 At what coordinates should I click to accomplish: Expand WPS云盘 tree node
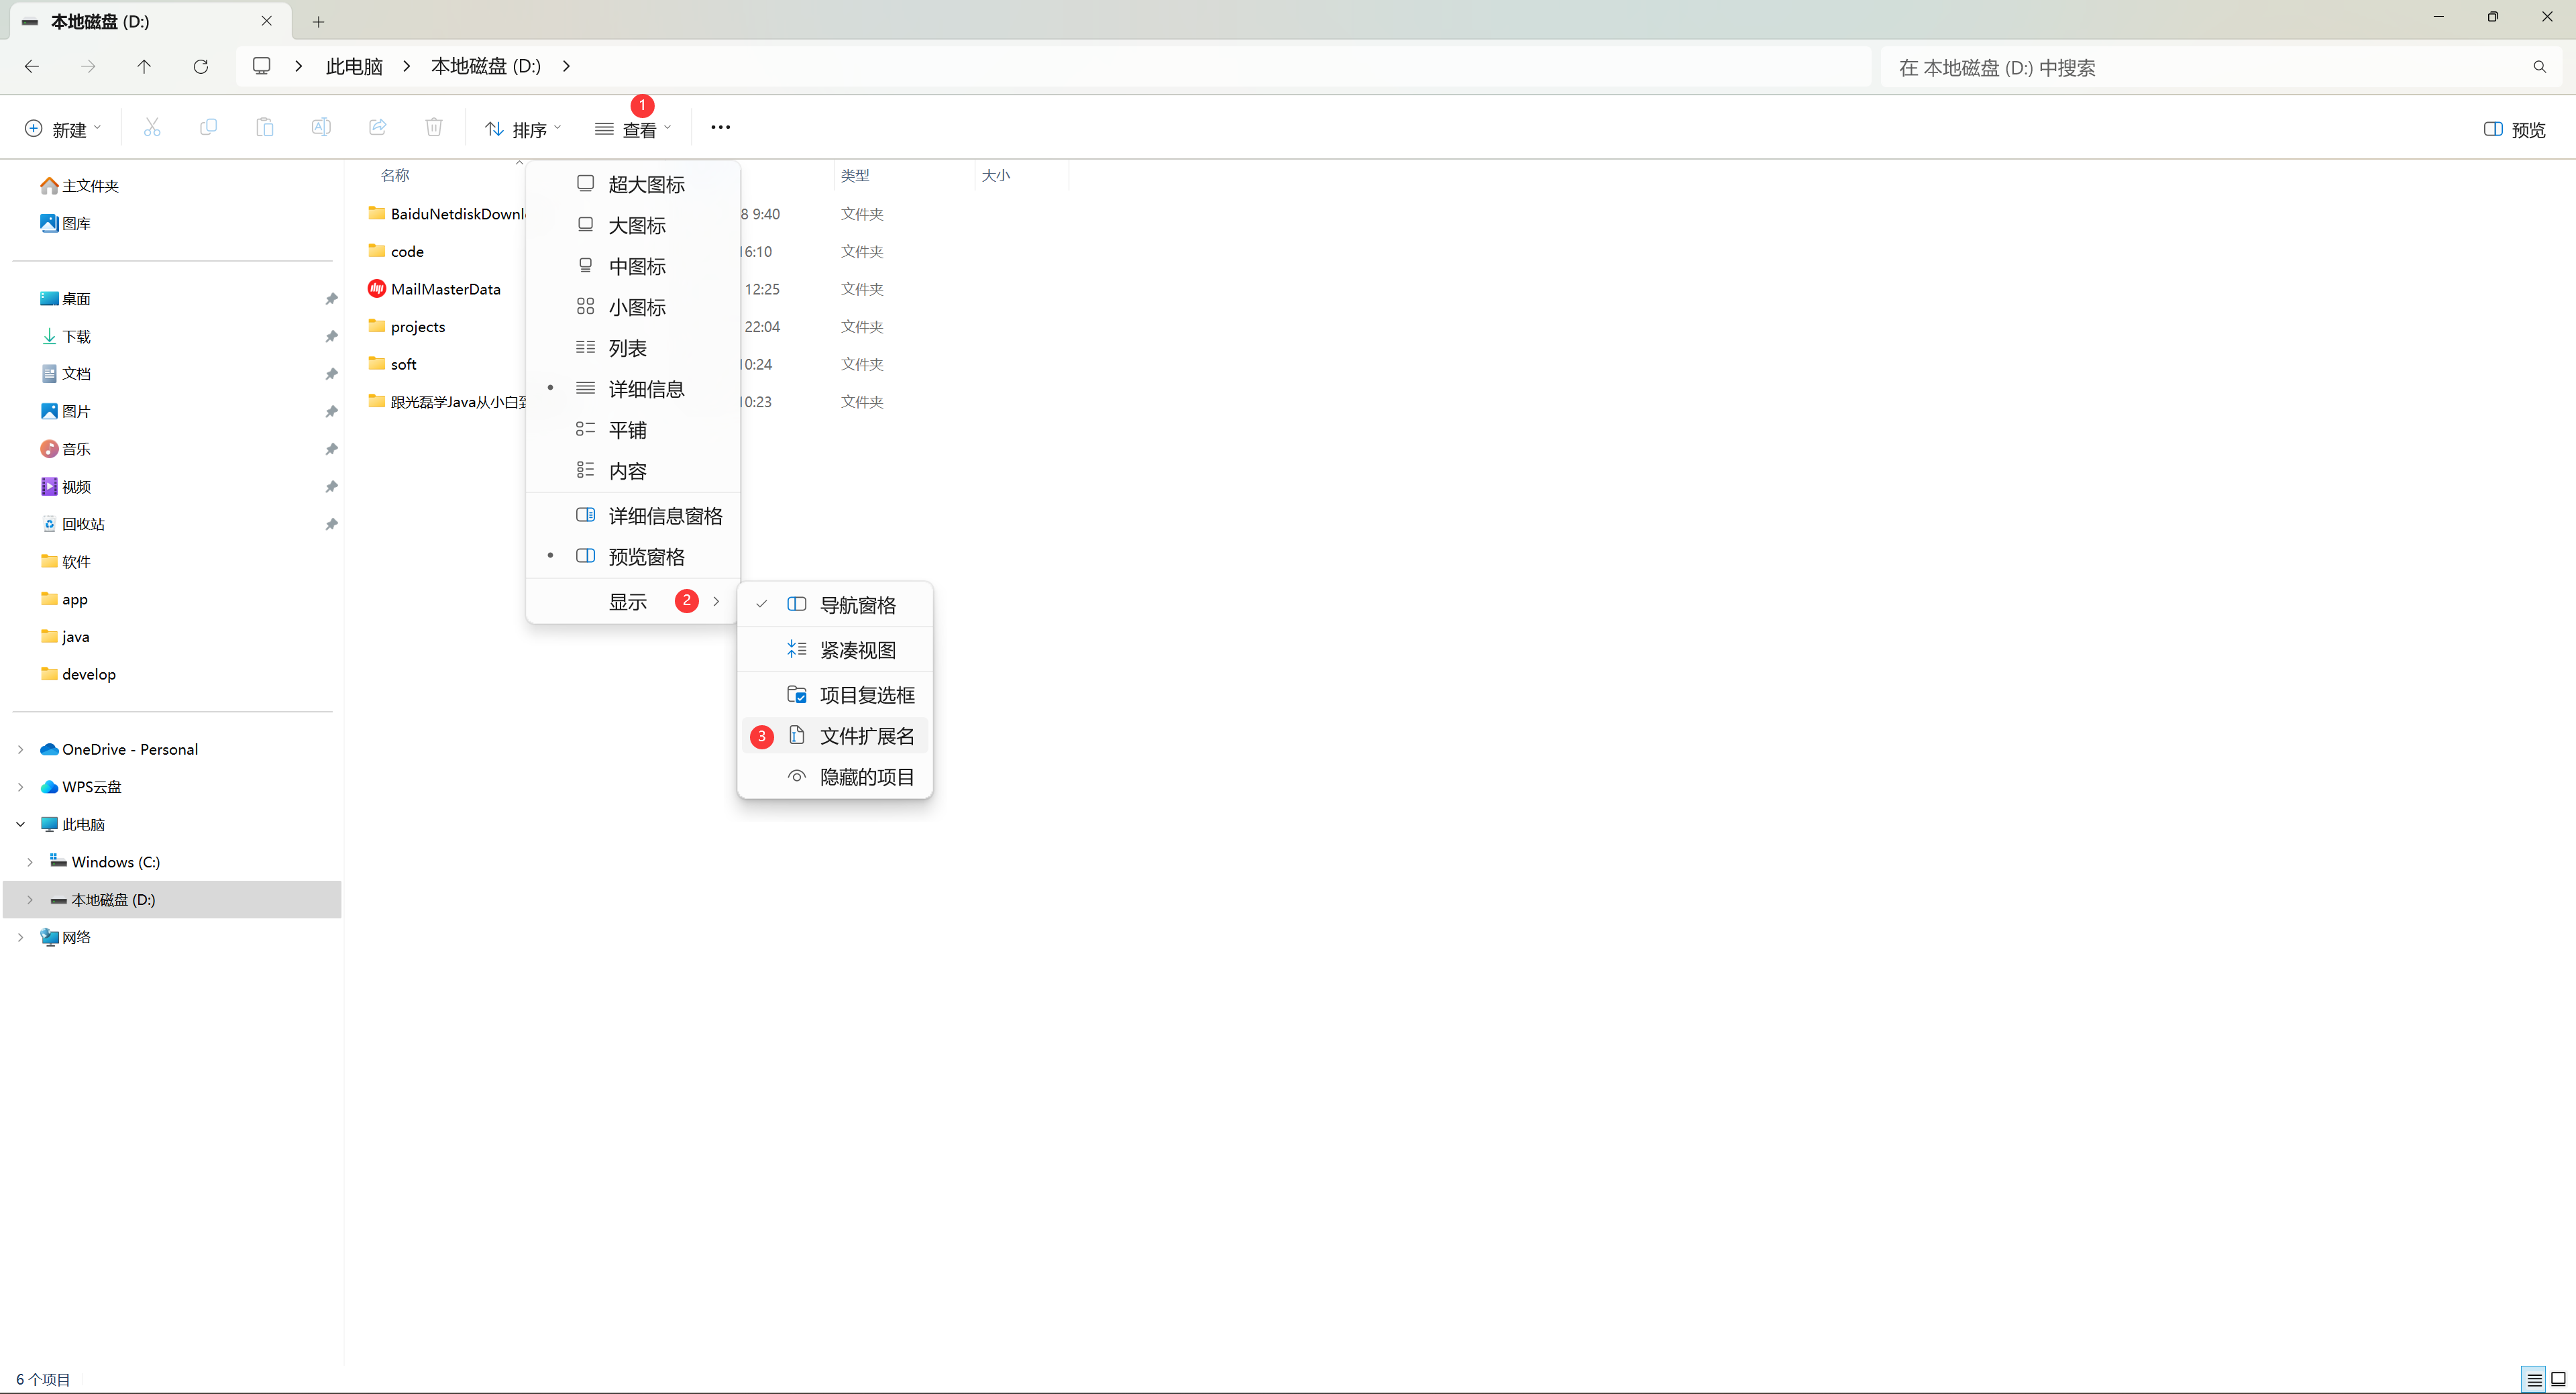(x=20, y=787)
